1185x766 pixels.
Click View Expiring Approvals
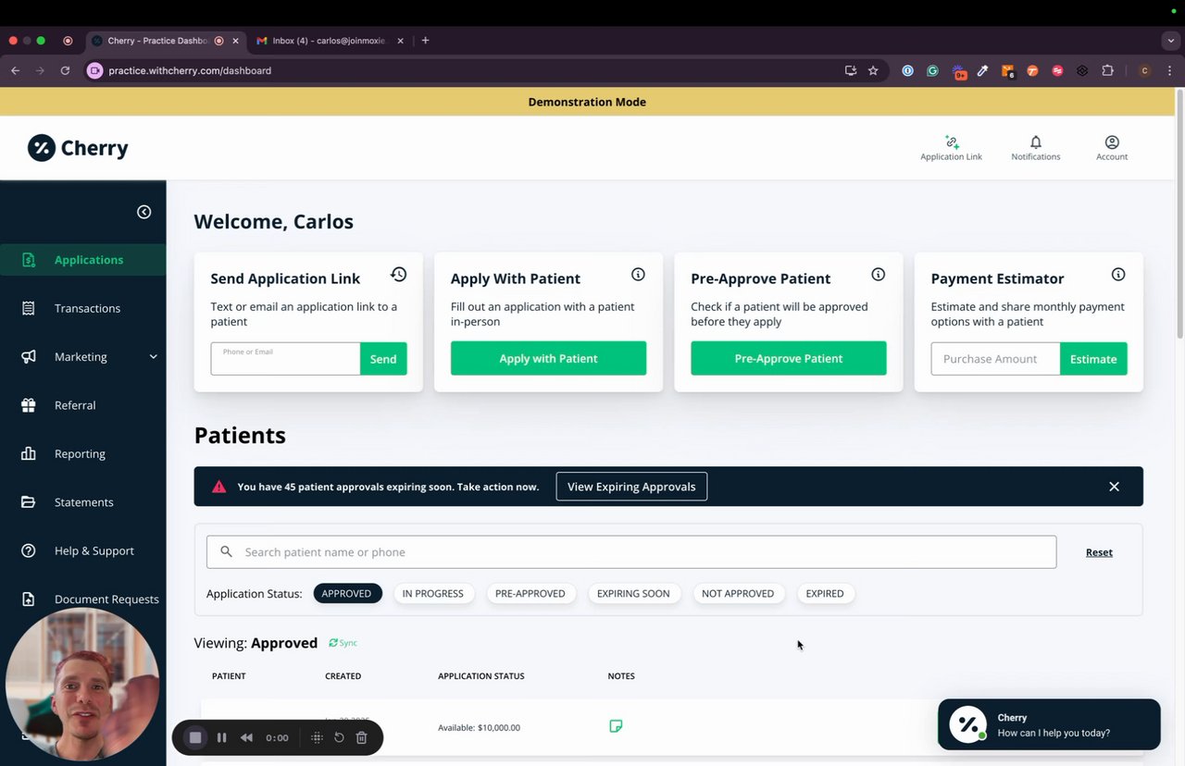pyautogui.click(x=631, y=487)
